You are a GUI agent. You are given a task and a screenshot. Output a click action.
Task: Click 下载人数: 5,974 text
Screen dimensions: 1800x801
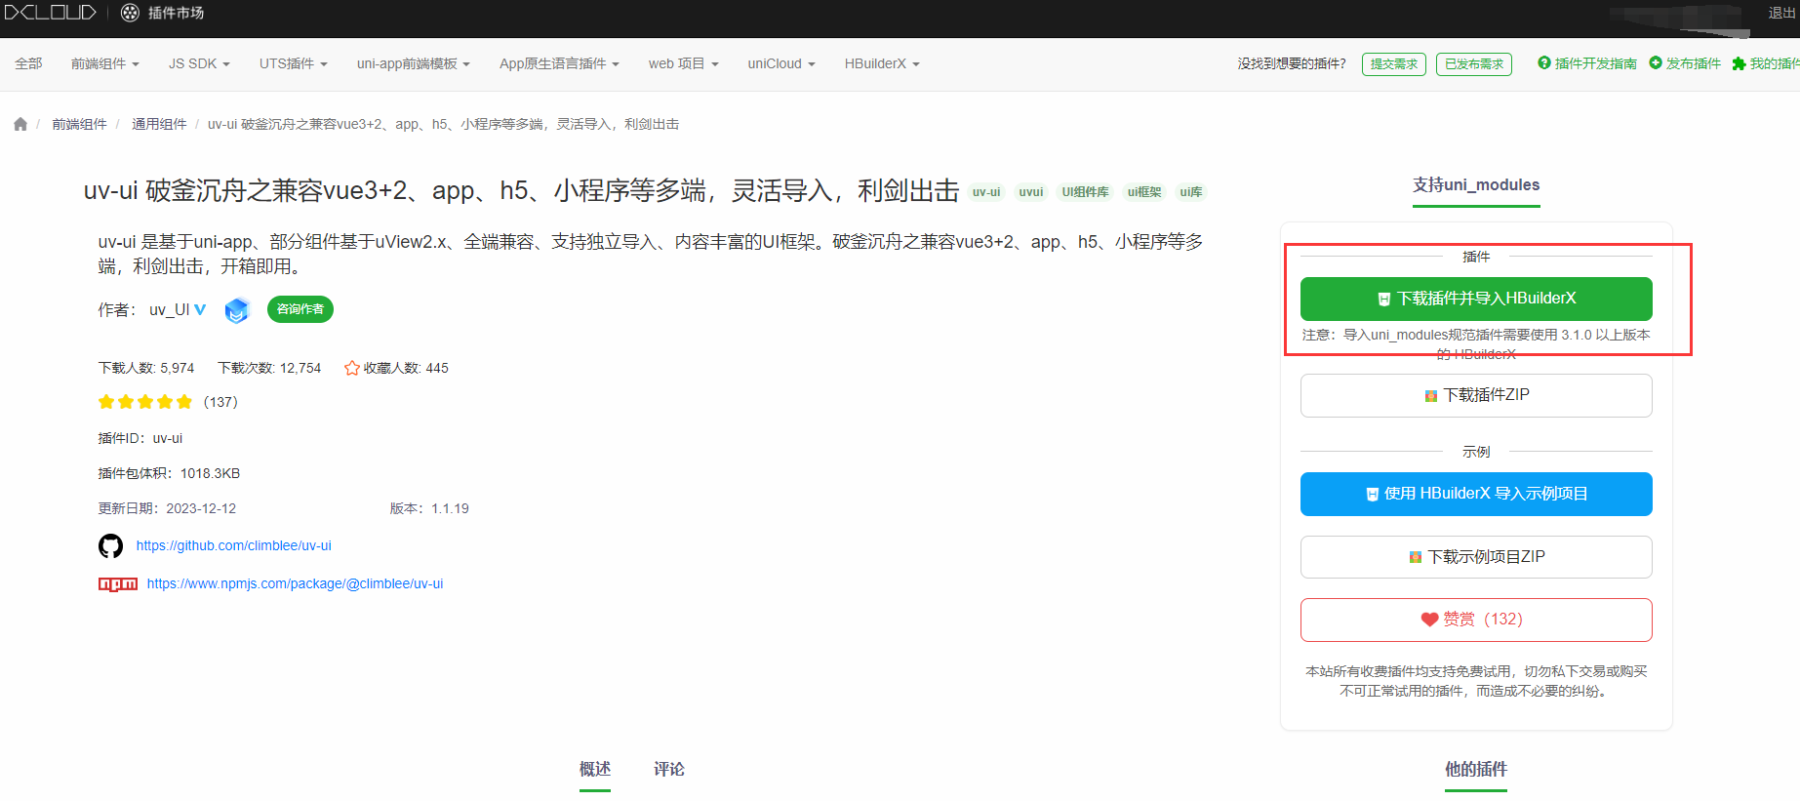[x=146, y=368]
